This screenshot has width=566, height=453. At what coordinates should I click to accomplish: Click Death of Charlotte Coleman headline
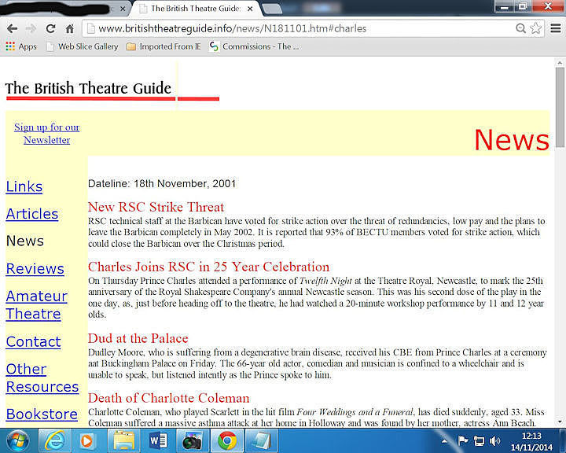pyautogui.click(x=168, y=398)
